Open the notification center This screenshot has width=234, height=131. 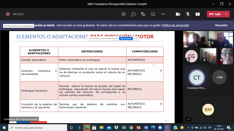229,127
